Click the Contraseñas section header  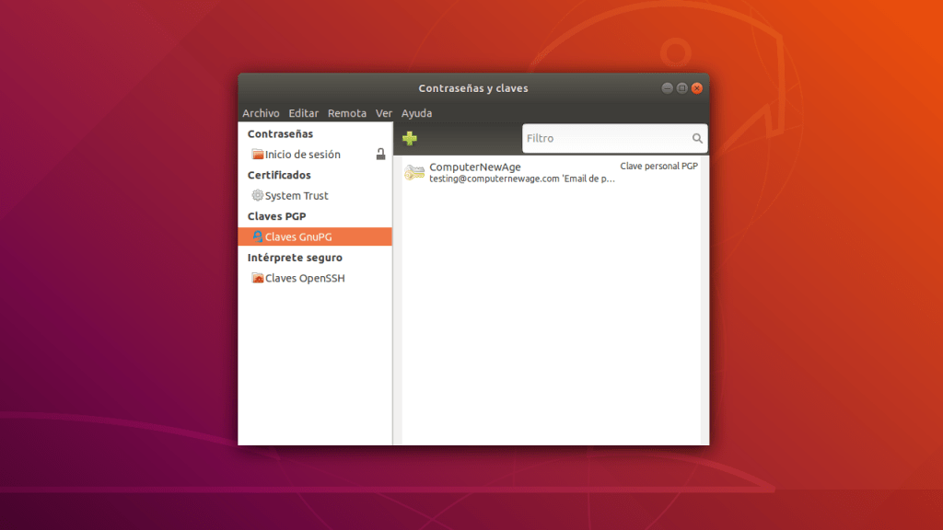tap(279, 133)
